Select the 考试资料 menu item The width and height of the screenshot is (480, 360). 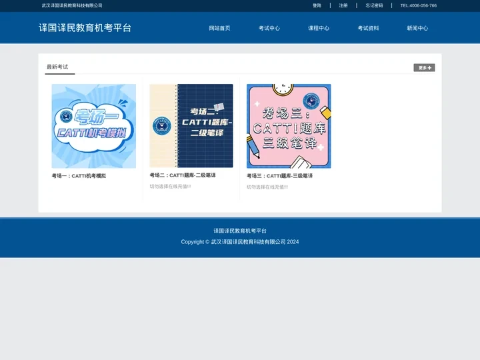(368, 28)
